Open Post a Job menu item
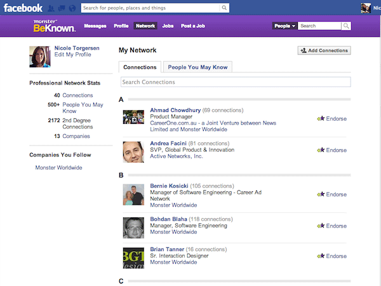The width and height of the screenshot is (381, 286). click(193, 26)
